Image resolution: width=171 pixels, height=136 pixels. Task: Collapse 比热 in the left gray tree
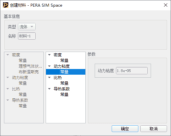tap(8, 89)
